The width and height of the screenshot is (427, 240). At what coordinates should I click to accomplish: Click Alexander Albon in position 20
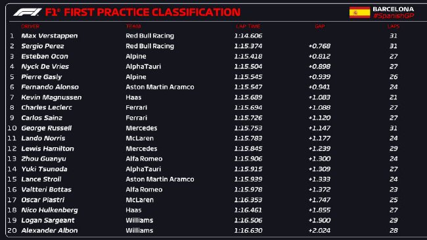point(49,230)
